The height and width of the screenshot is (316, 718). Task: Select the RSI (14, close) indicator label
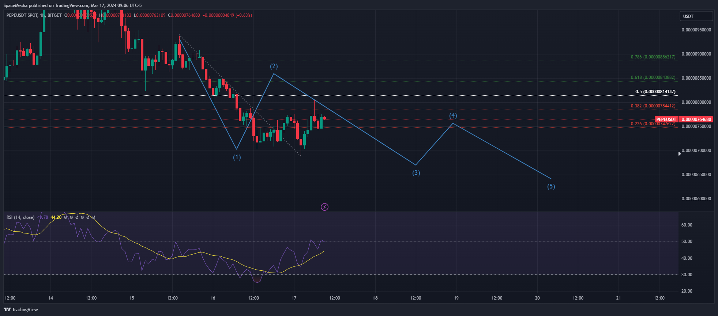click(20, 217)
